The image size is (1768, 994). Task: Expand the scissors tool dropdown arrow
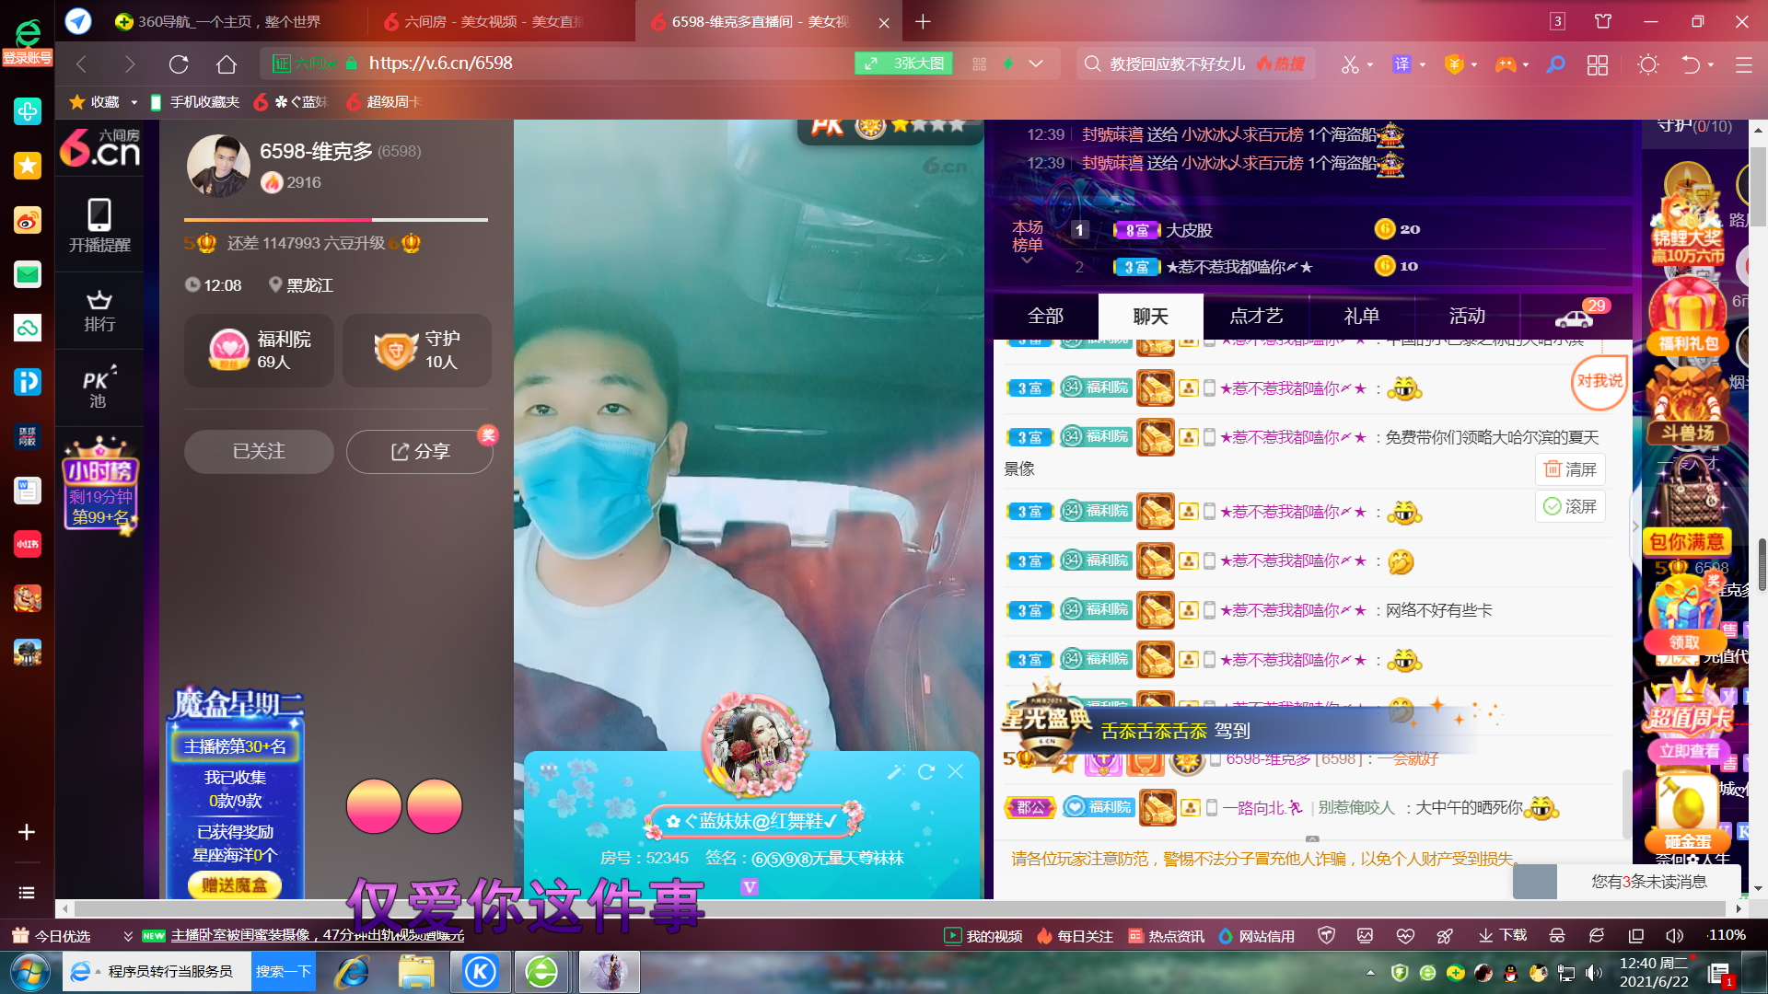[1370, 65]
